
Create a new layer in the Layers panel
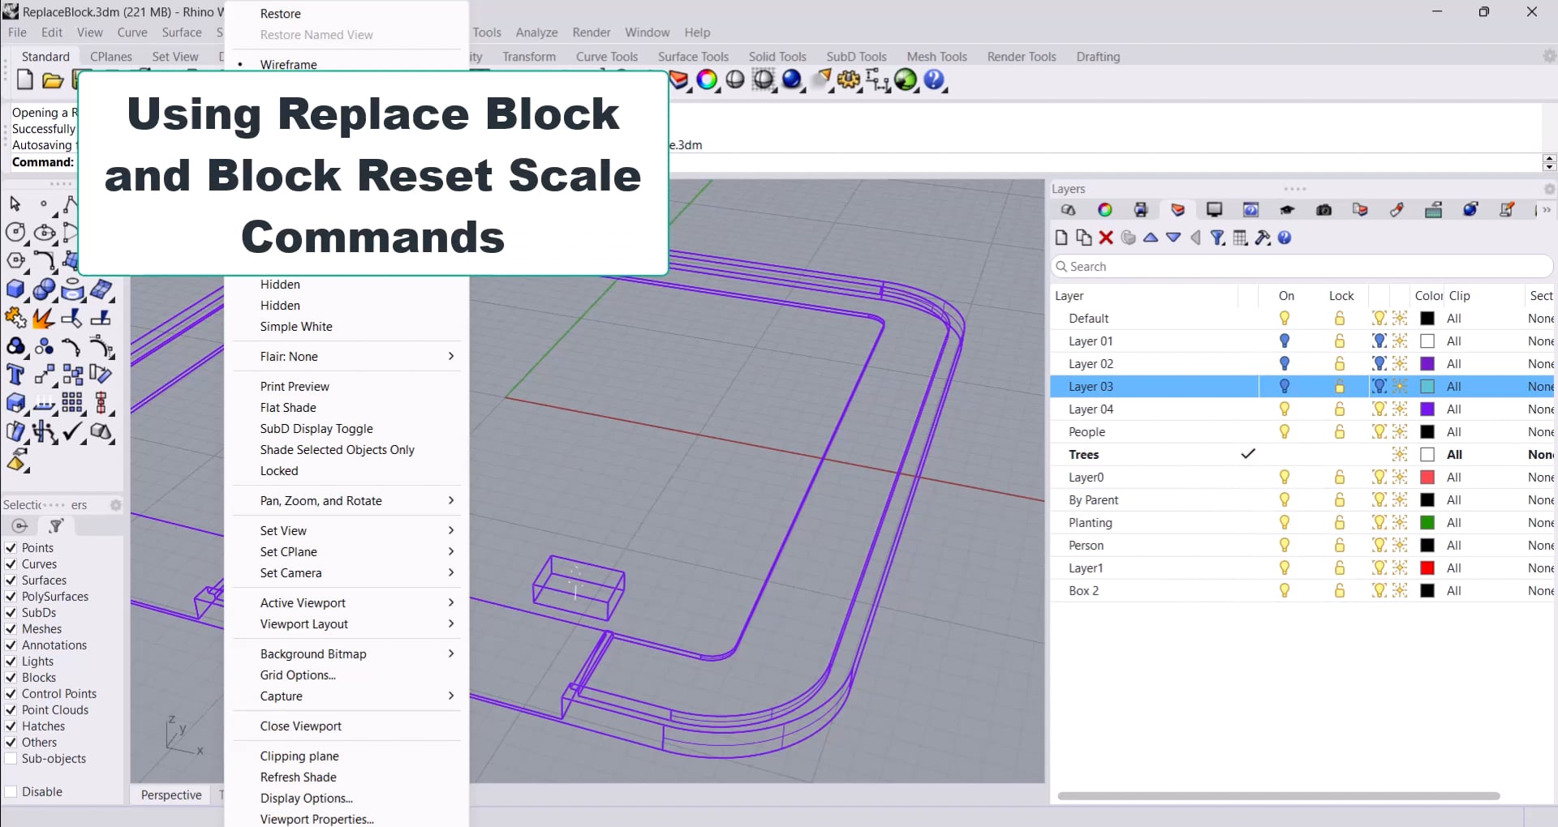pos(1061,238)
